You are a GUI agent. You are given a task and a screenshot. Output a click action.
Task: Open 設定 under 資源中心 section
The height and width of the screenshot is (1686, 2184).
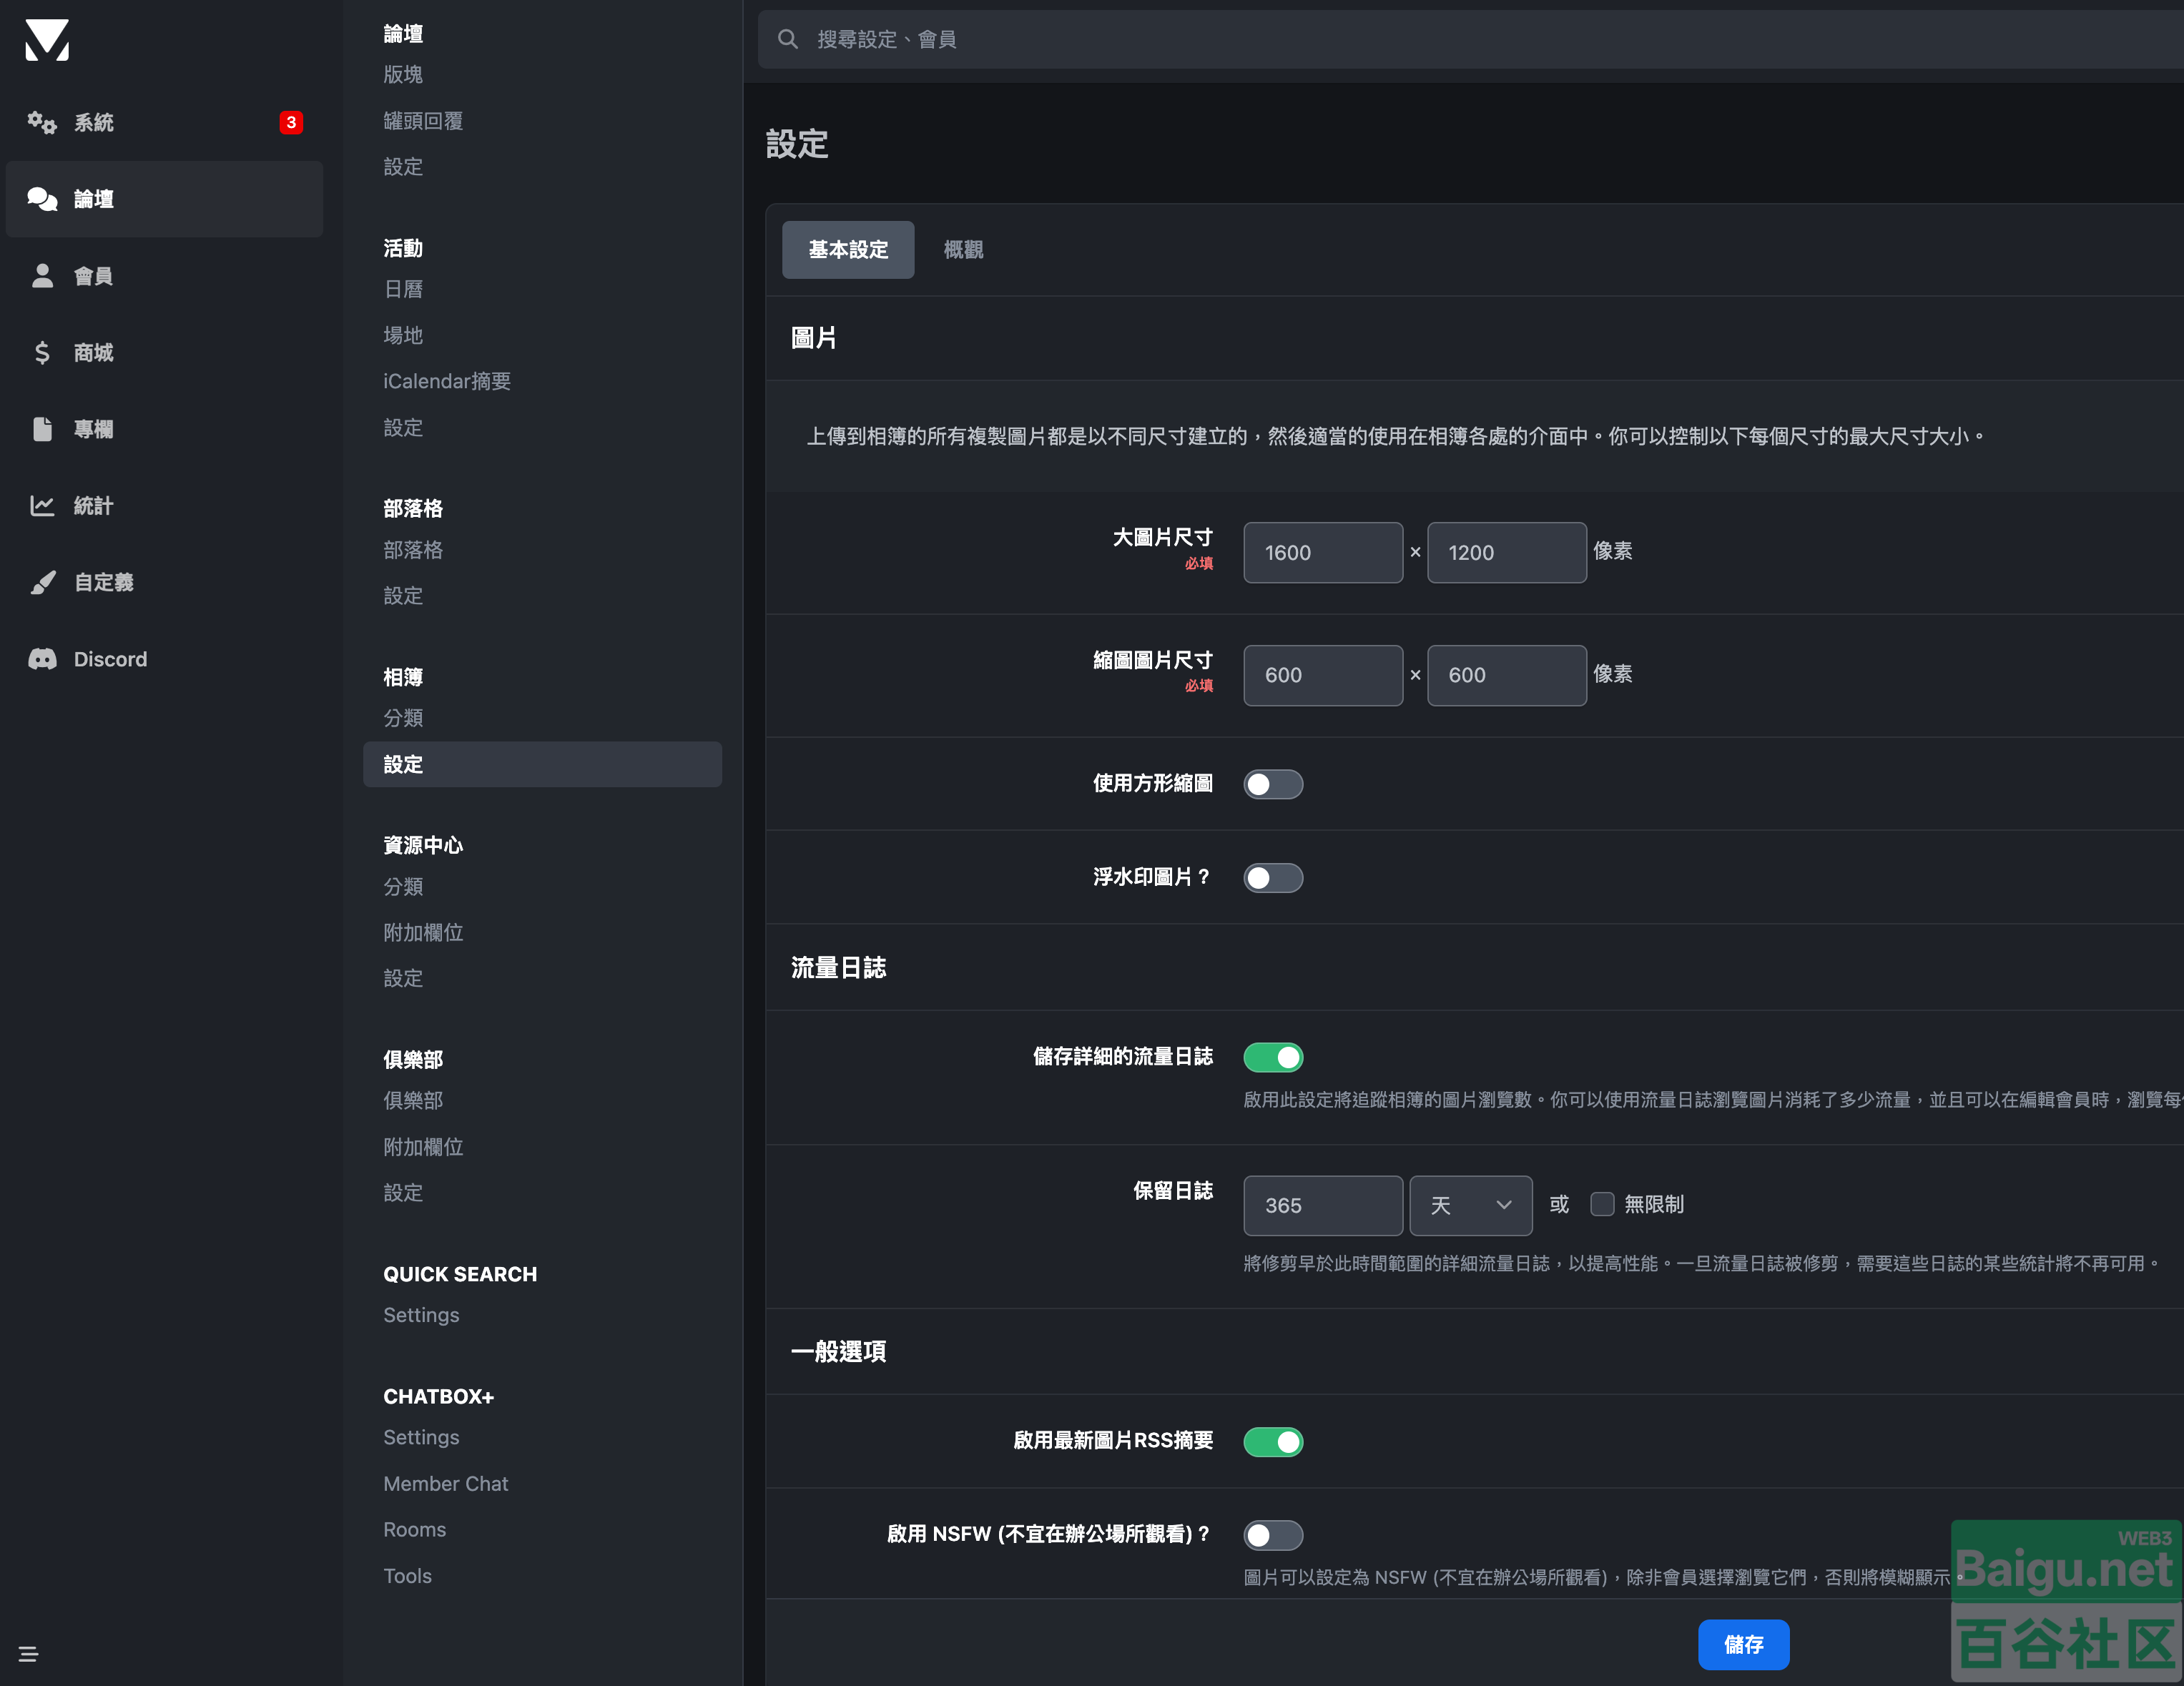[x=403, y=979]
